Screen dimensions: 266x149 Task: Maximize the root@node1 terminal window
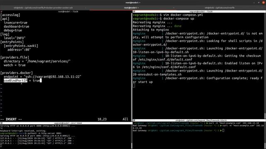(259, 2)
